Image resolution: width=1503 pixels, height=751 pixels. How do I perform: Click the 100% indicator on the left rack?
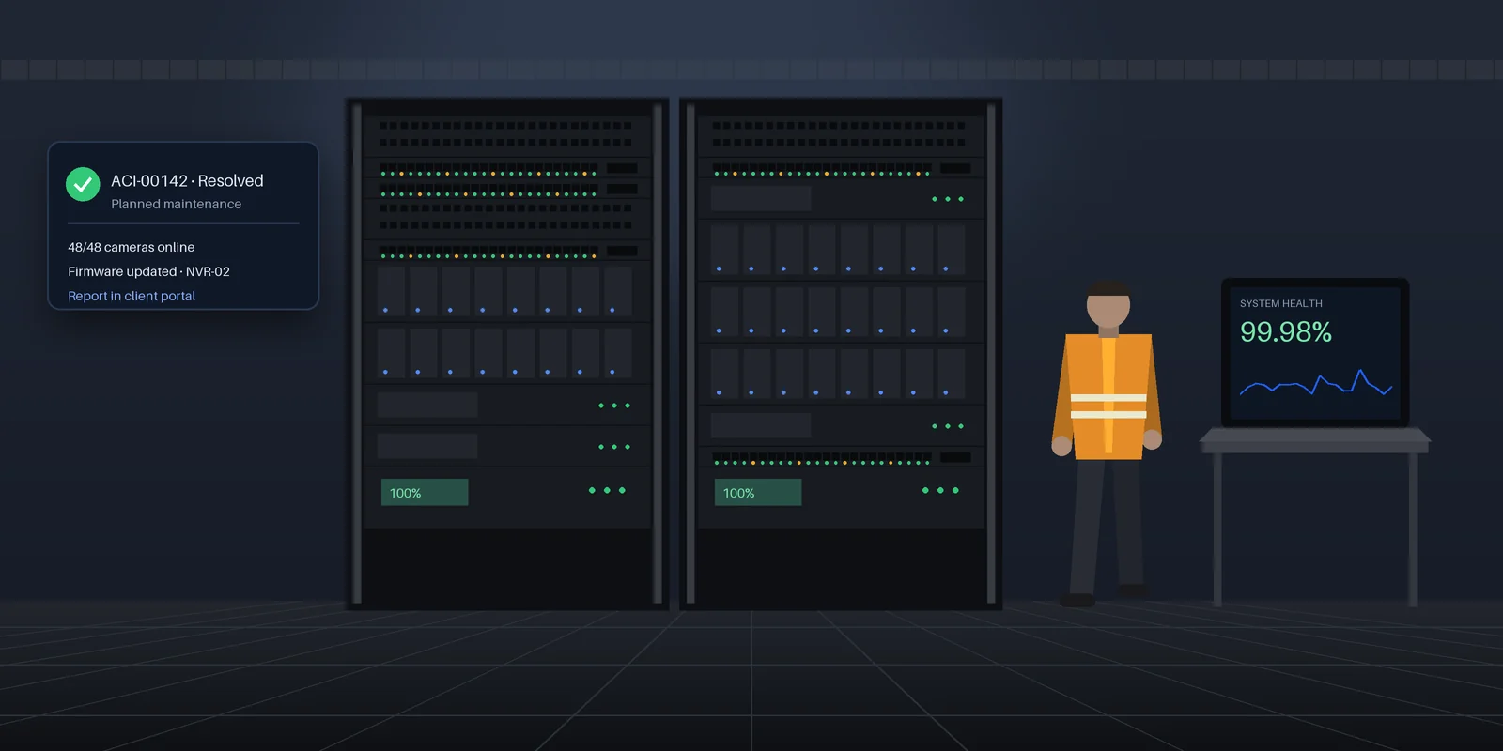pyautogui.click(x=425, y=493)
